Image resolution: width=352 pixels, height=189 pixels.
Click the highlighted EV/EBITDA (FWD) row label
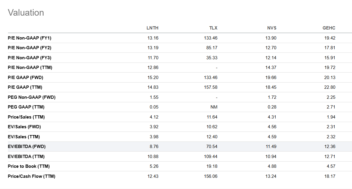point(27,147)
